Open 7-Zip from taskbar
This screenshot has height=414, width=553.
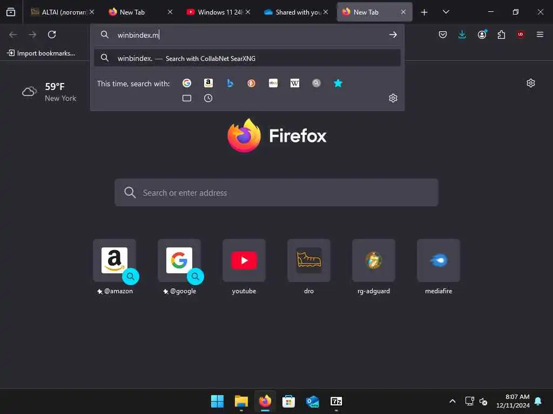(x=336, y=401)
